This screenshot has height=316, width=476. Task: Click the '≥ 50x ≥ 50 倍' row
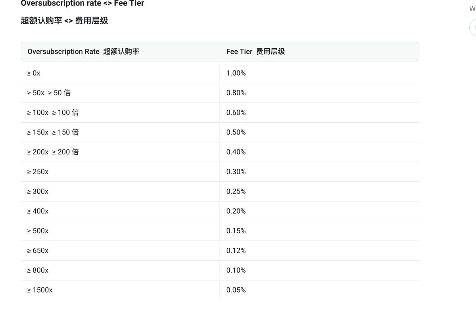click(49, 93)
